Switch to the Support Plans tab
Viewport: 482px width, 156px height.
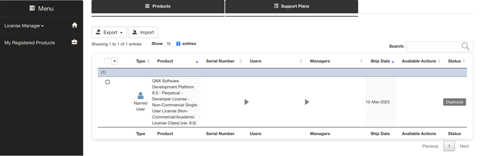pos(291,6)
